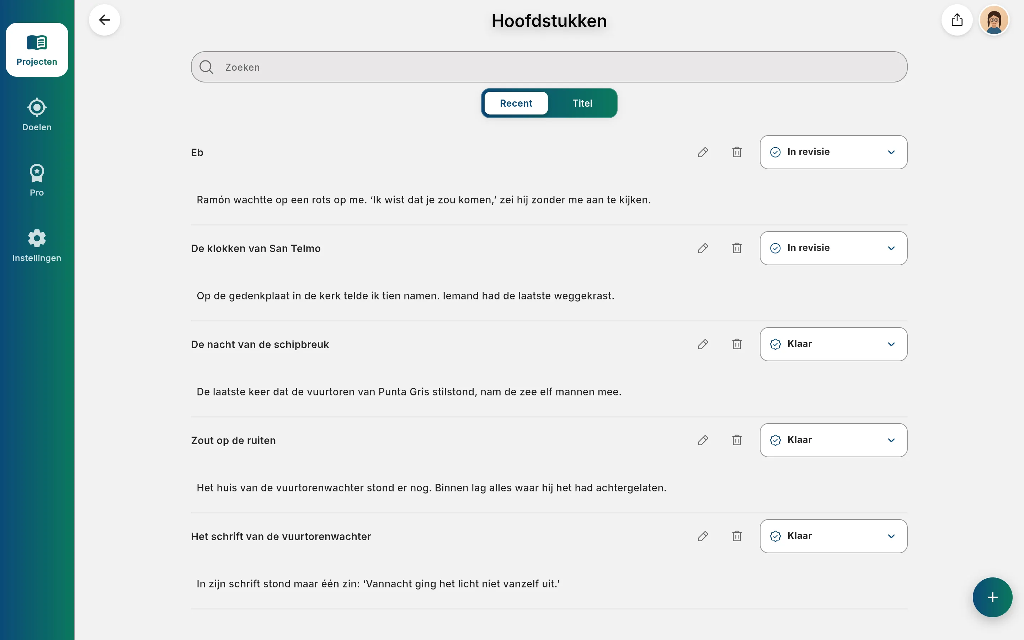Open status dropdown for 'Zout op de ruiten'
Image resolution: width=1024 pixels, height=640 pixels.
click(833, 440)
